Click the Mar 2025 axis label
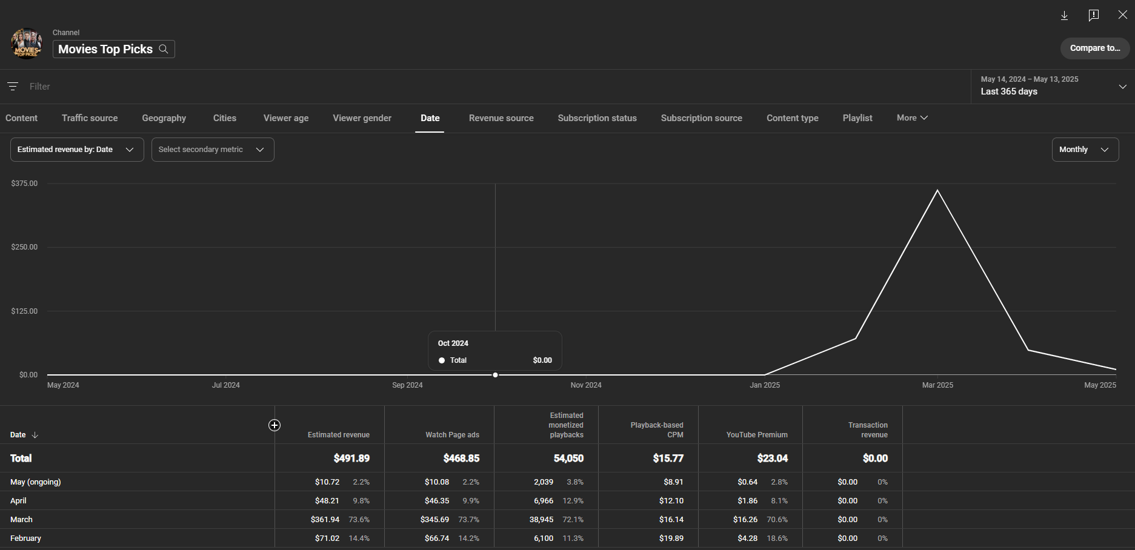 click(937, 385)
